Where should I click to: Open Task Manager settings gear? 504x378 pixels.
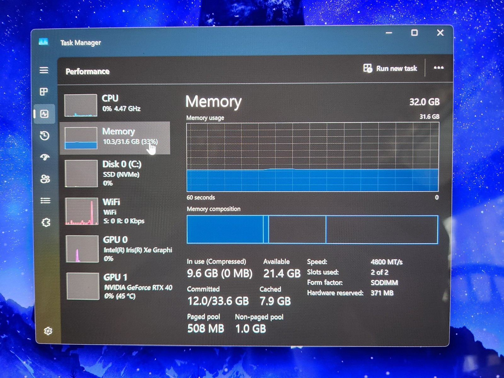point(48,331)
